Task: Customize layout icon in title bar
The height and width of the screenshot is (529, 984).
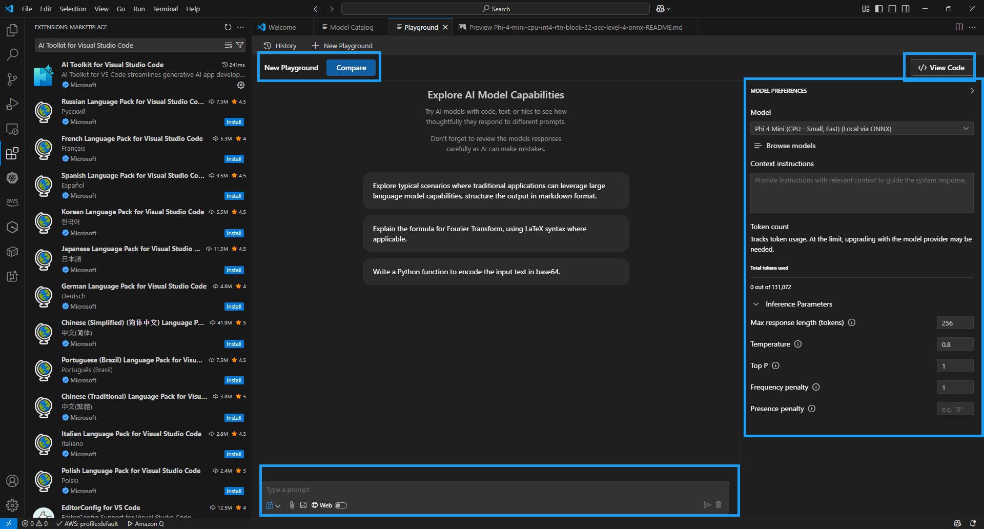Action: (x=866, y=9)
